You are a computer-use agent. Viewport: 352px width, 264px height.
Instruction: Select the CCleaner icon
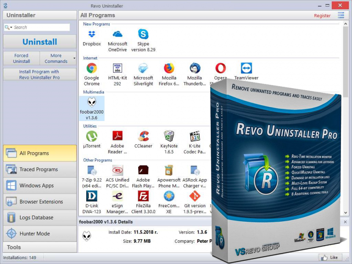click(143, 136)
